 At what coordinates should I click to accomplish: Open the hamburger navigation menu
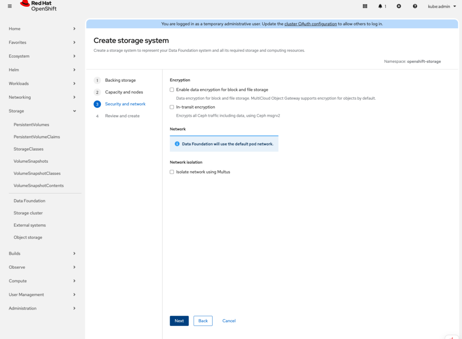pyautogui.click(x=10, y=6)
